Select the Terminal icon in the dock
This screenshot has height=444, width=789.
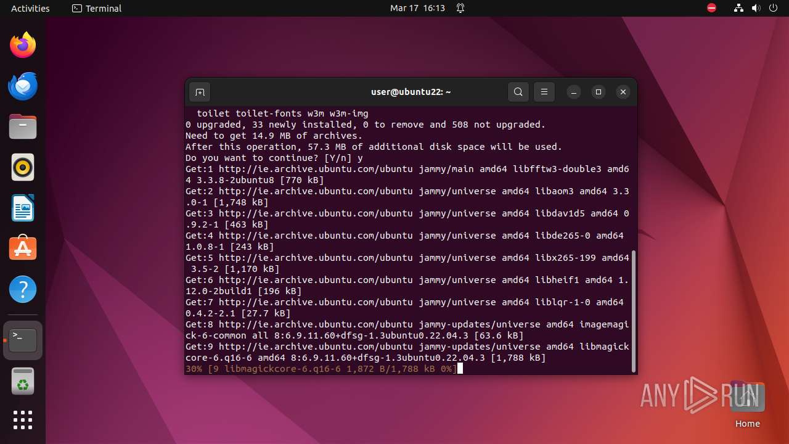coord(23,340)
